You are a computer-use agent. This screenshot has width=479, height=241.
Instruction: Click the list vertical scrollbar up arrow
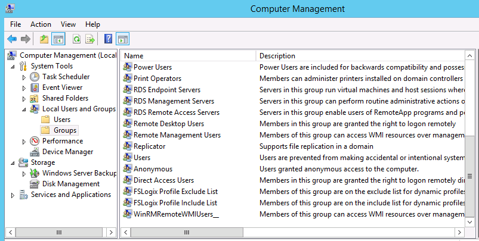click(x=469, y=56)
